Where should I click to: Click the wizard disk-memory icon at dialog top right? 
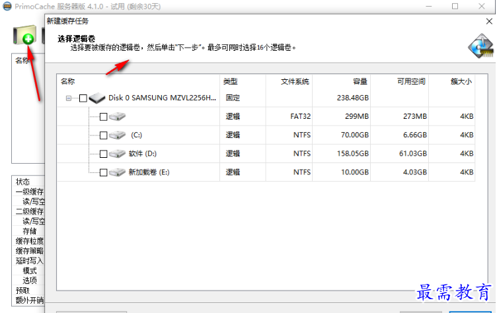coord(481,46)
